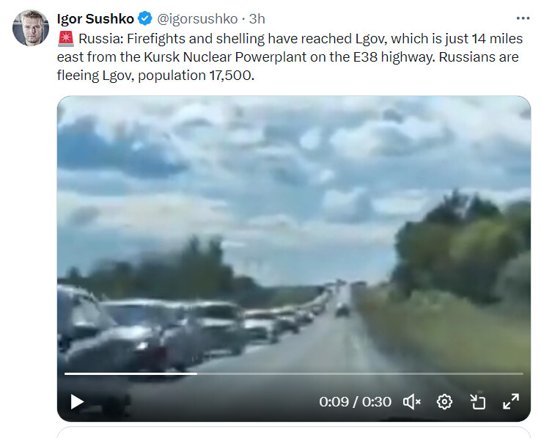
Task: Visit the @igorsushko handle link
Action: point(197,19)
